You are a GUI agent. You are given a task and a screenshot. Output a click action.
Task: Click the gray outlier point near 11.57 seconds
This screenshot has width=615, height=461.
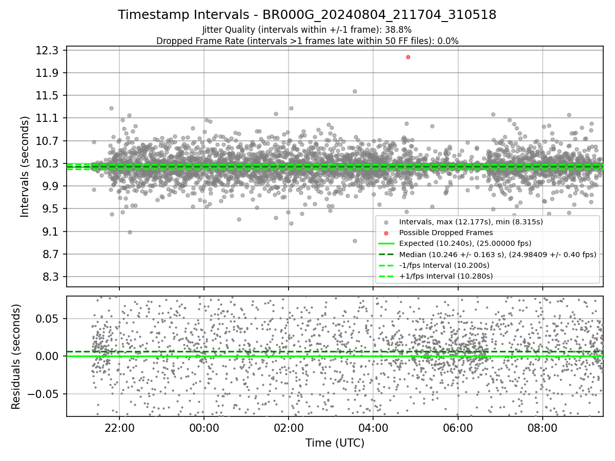355,92
